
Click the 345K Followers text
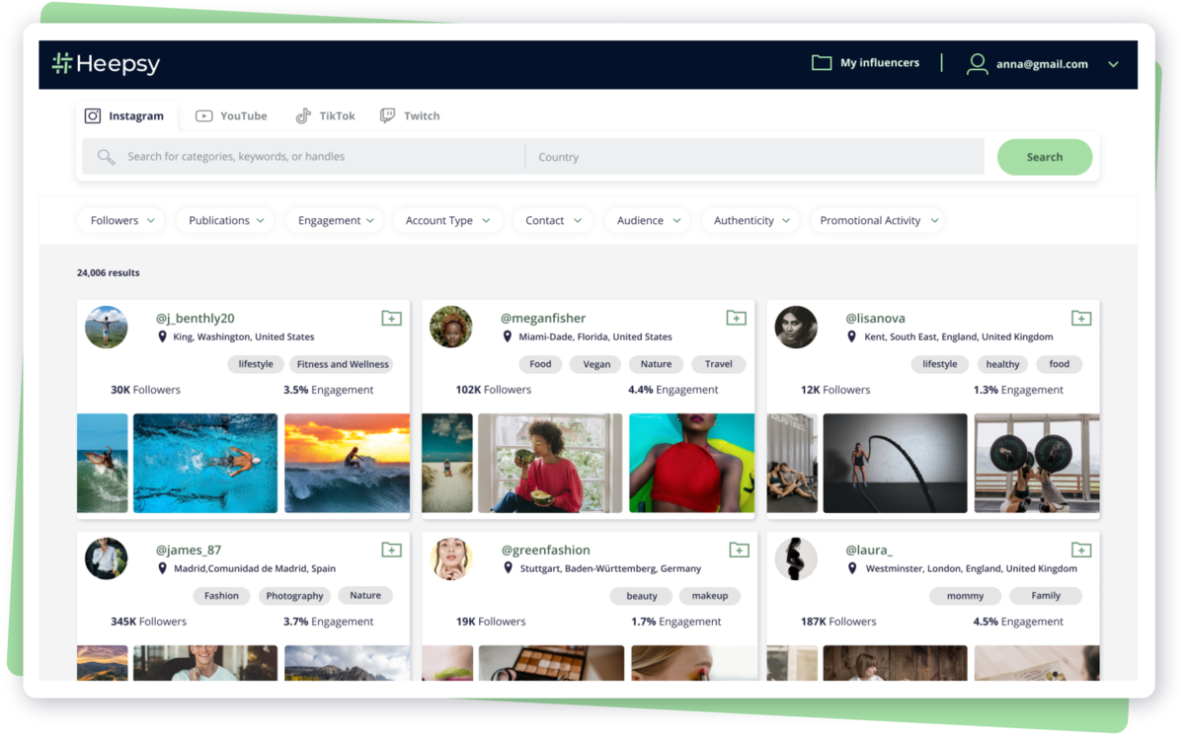point(148,622)
